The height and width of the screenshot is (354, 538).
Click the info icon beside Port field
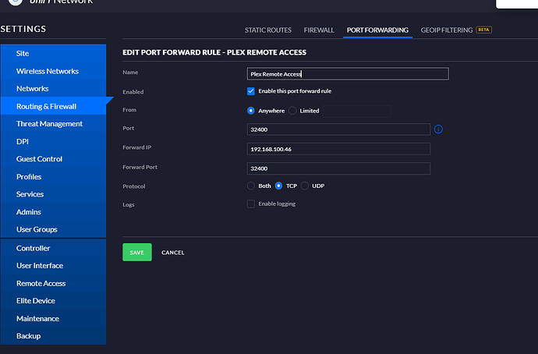438,129
